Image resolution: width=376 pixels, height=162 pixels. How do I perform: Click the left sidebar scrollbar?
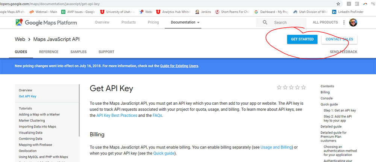click(x=79, y=110)
